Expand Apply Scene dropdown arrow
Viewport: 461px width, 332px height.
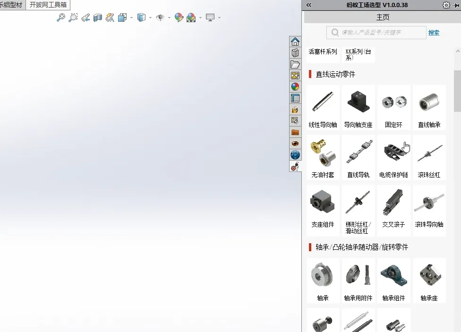pyautogui.click(x=201, y=17)
